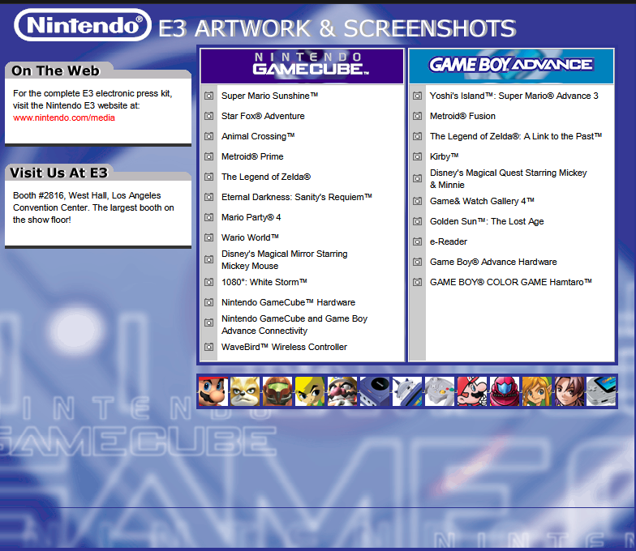
Task: Click camera icon beside e-Reader
Action: pos(417,241)
